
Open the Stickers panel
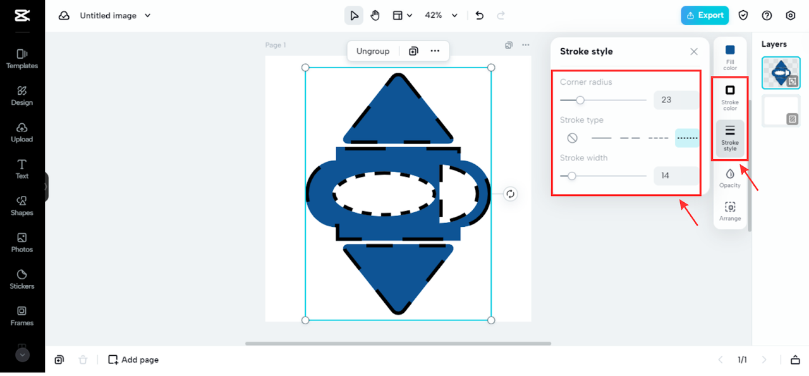coord(22,279)
